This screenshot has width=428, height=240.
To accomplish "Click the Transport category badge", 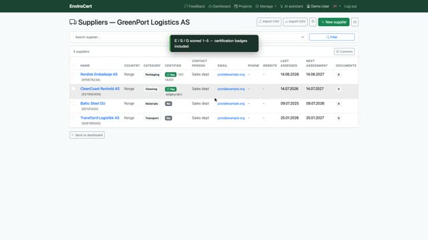I will point(152,118).
